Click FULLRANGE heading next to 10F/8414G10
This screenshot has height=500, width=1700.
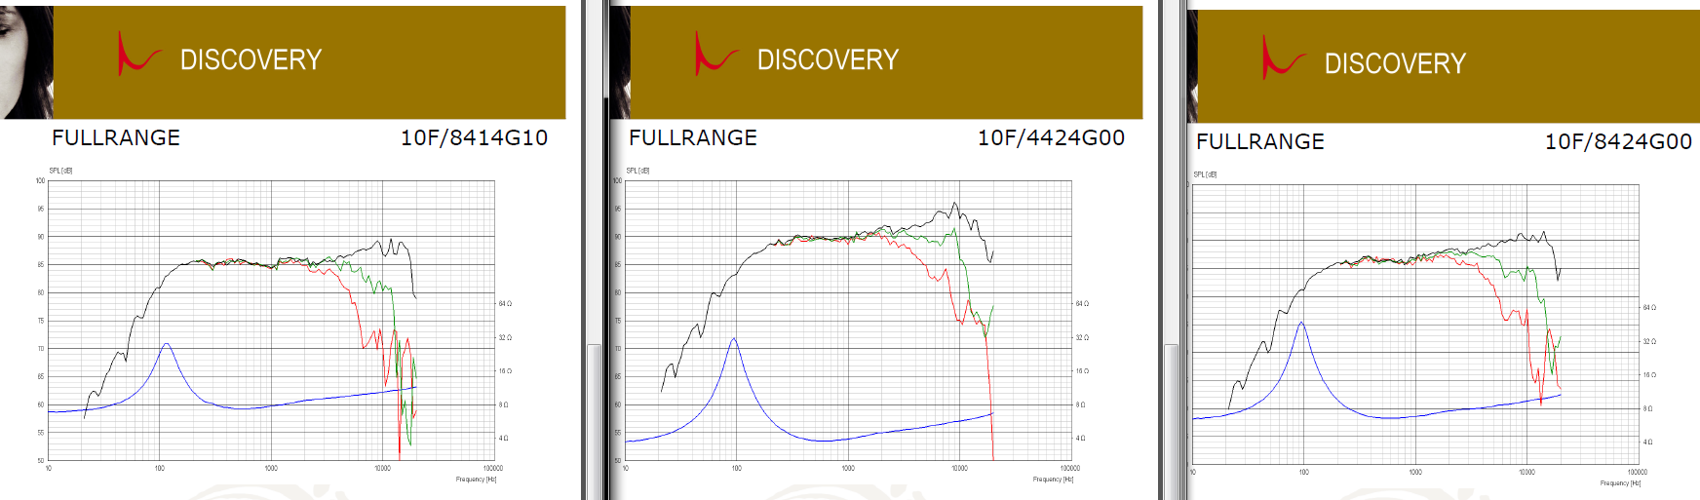pos(116,137)
